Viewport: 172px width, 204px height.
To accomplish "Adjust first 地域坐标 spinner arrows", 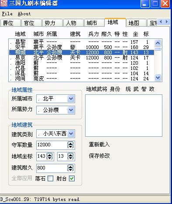I will click(49, 156).
